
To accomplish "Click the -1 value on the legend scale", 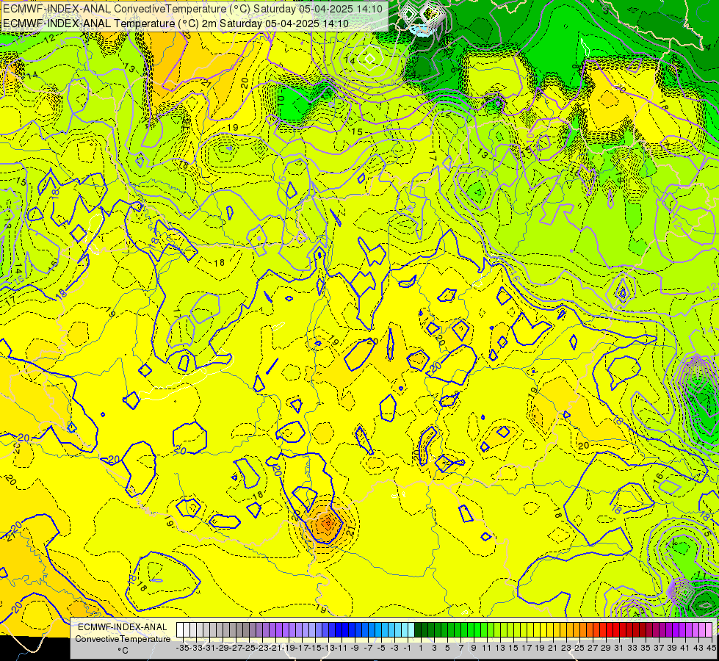I will 408,649.
